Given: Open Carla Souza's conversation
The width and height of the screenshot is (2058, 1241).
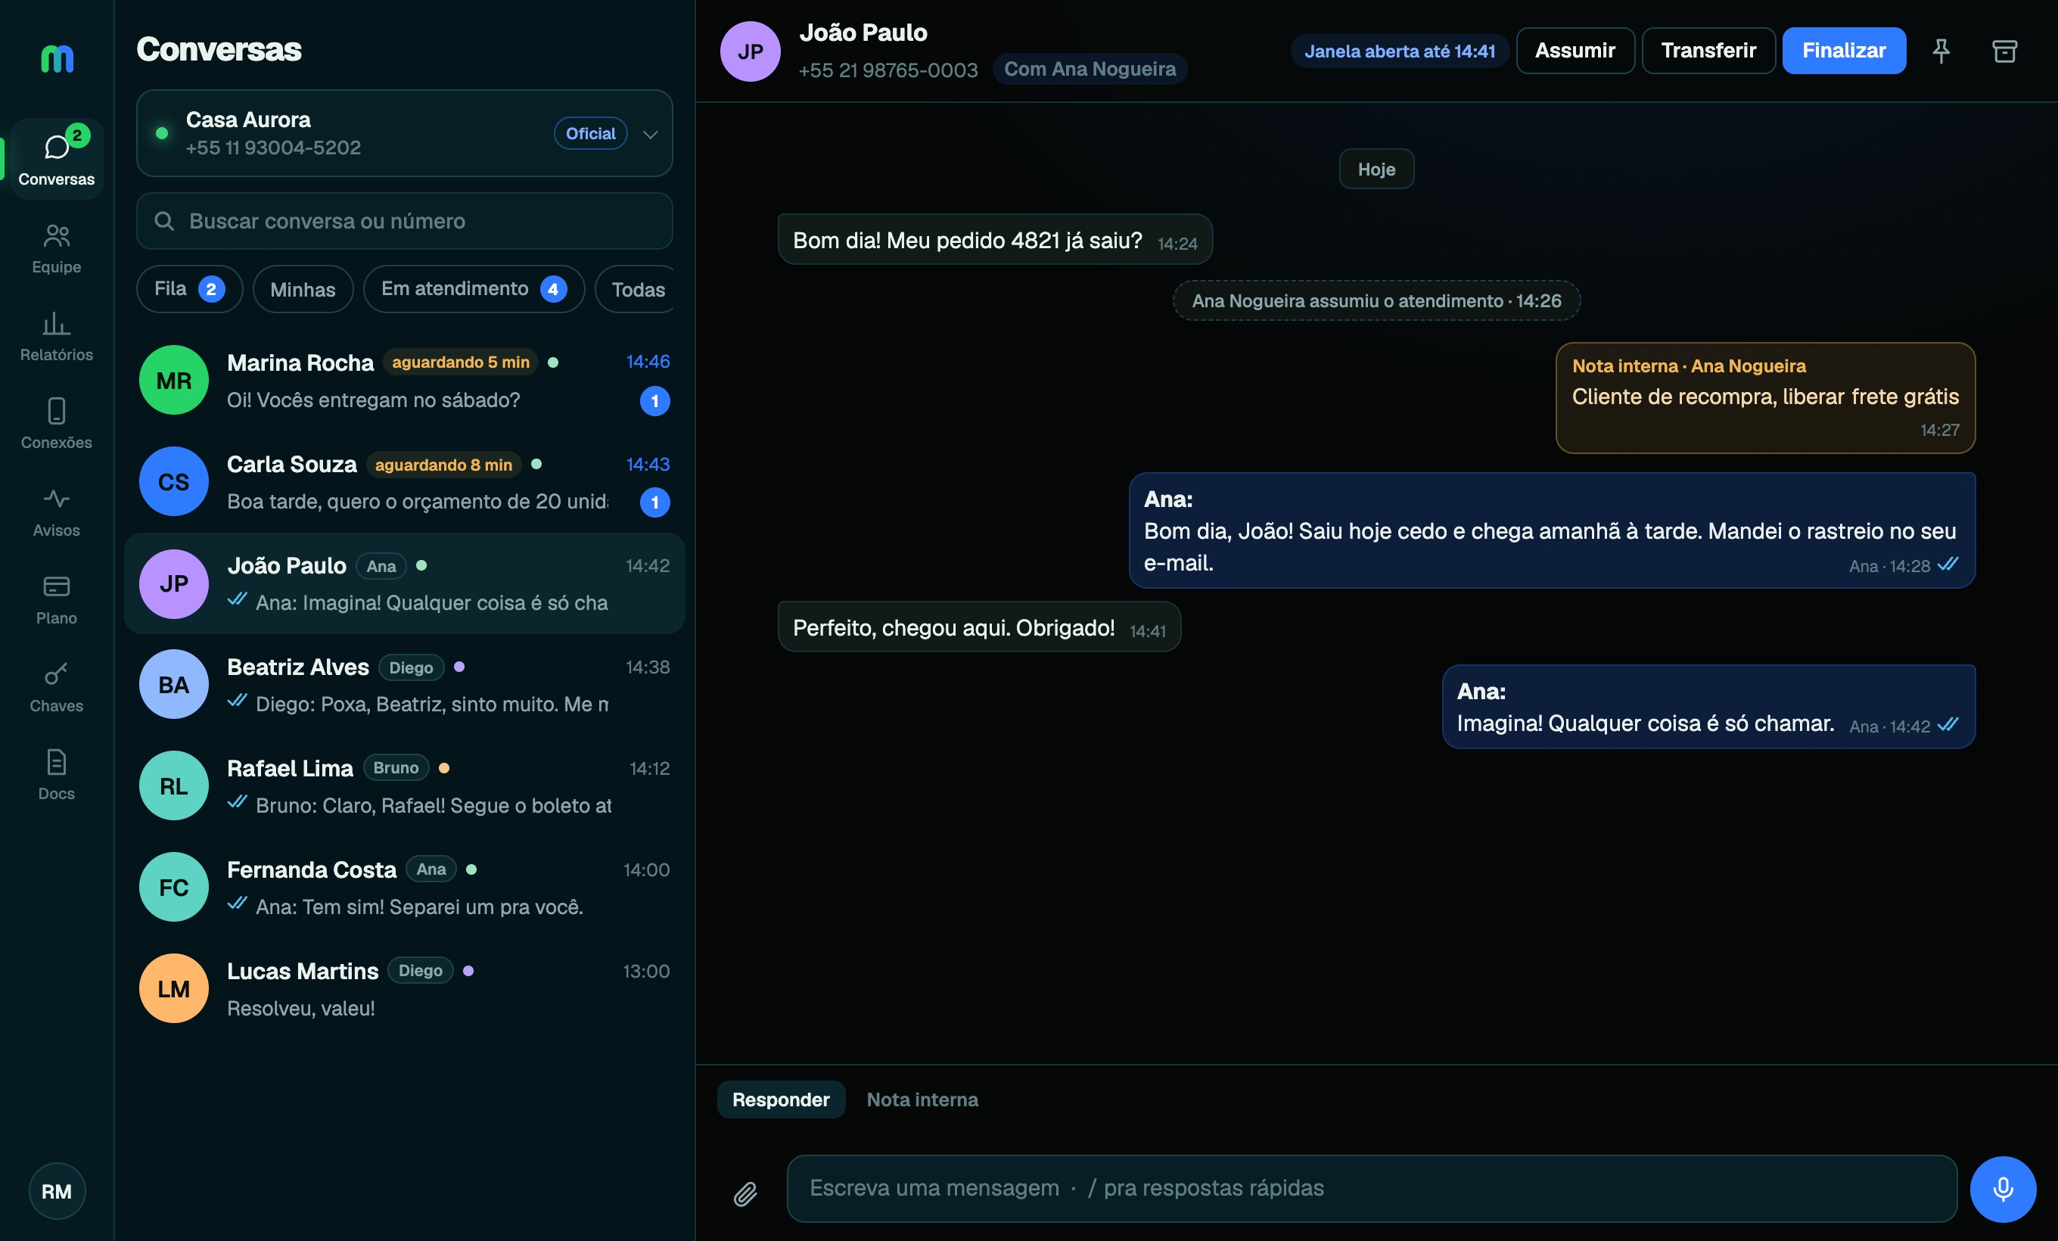Looking at the screenshot, I should click(x=404, y=482).
